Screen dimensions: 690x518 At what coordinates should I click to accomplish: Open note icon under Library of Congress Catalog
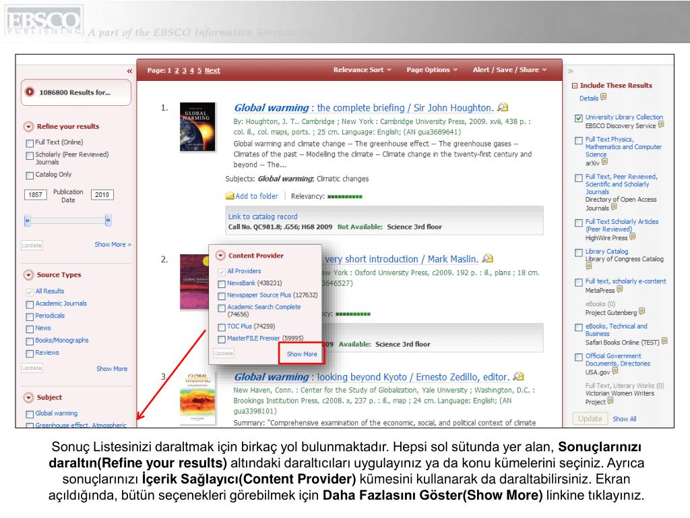click(588, 266)
